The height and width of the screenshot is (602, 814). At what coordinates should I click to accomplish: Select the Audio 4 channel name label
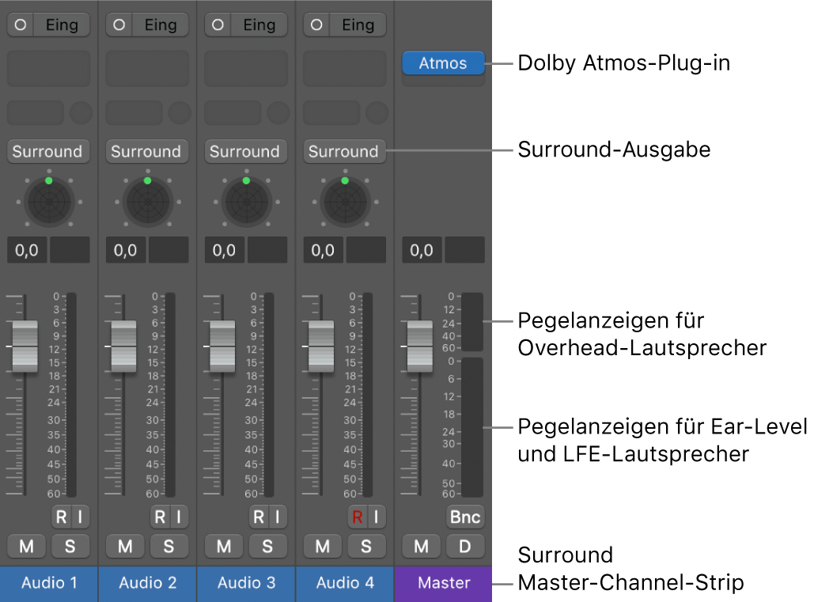point(344,583)
